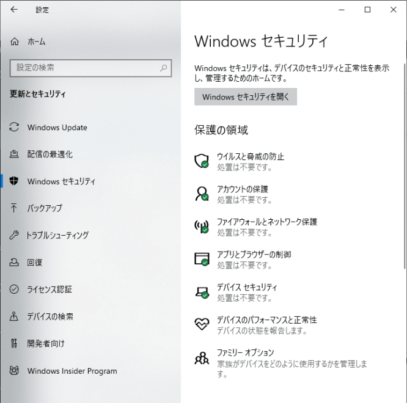Click 処置は不要です。 under アカウントの保護
This screenshot has width=407, height=403.
(244, 200)
